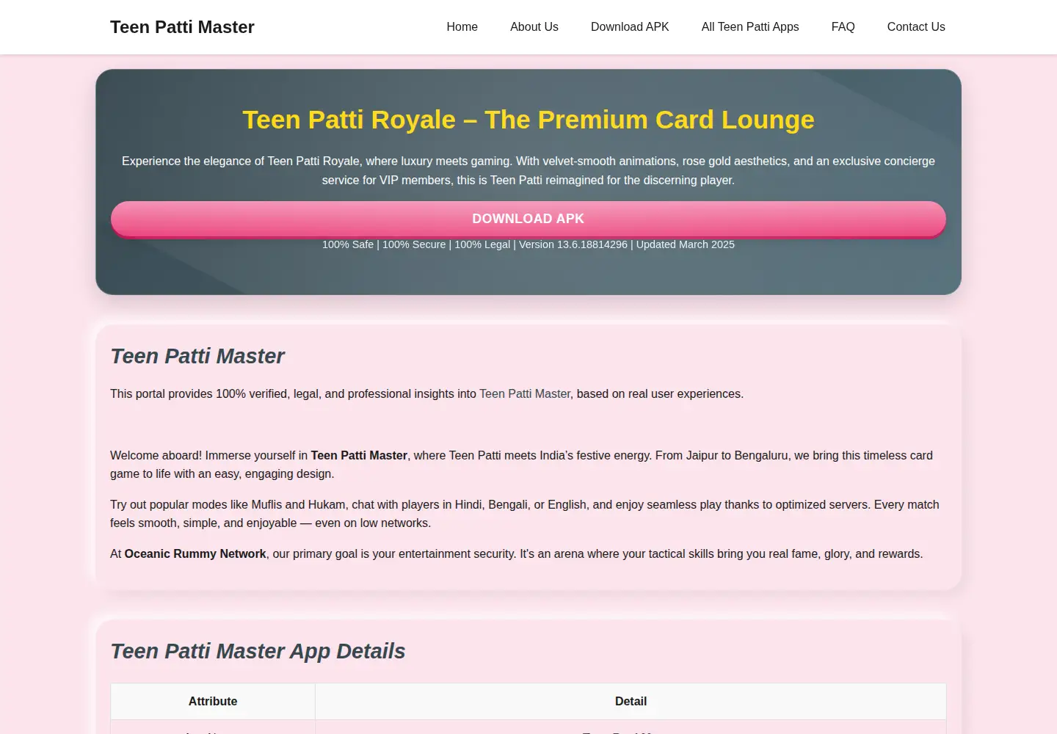Select Download APK in the navigation
This screenshot has height=734, width=1057.
coord(630,27)
